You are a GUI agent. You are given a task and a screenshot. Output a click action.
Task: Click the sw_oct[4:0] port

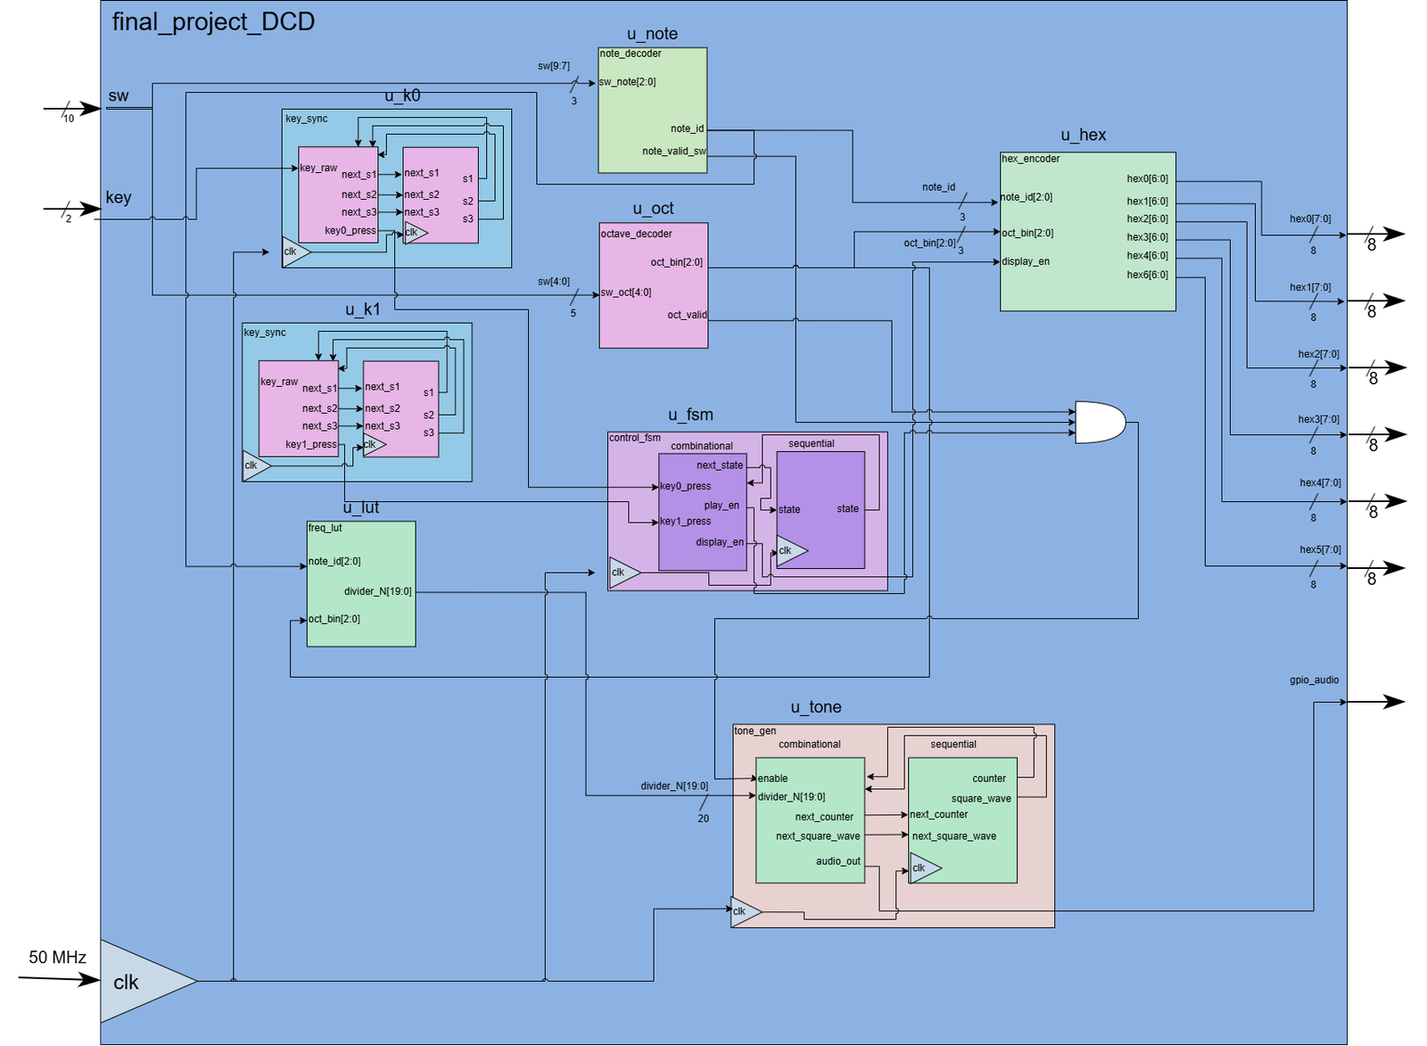pyautogui.click(x=625, y=292)
